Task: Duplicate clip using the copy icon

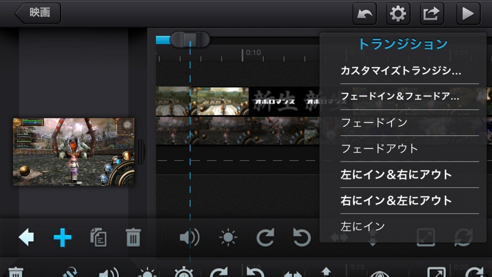Action: click(x=98, y=237)
